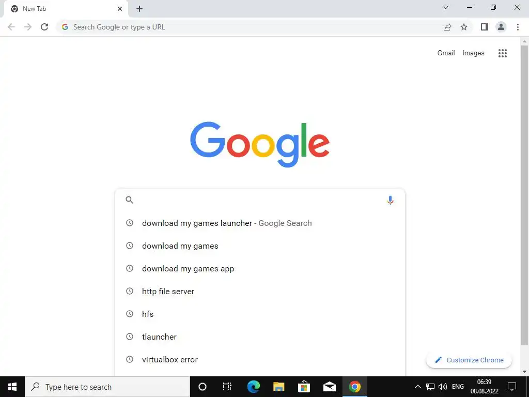Toggle the side panel icon
529x397 pixels.
point(485,27)
